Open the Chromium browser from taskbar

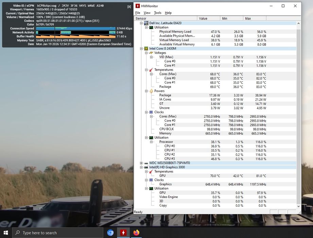(x=110, y=233)
